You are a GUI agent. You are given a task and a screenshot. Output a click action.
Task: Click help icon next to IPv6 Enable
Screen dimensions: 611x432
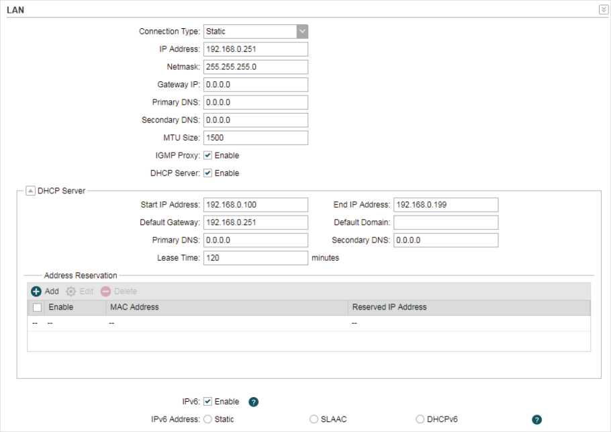[254, 402]
